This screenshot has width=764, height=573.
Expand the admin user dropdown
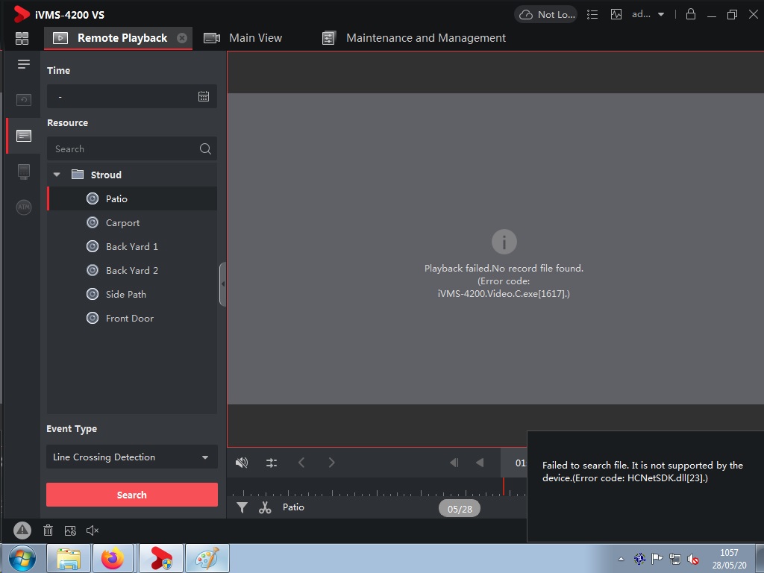648,14
